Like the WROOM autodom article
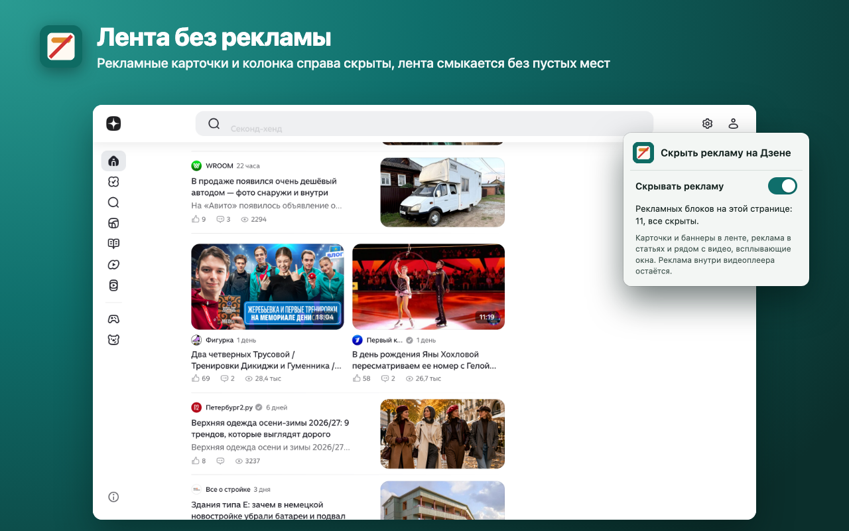The image size is (849, 531). [198, 219]
